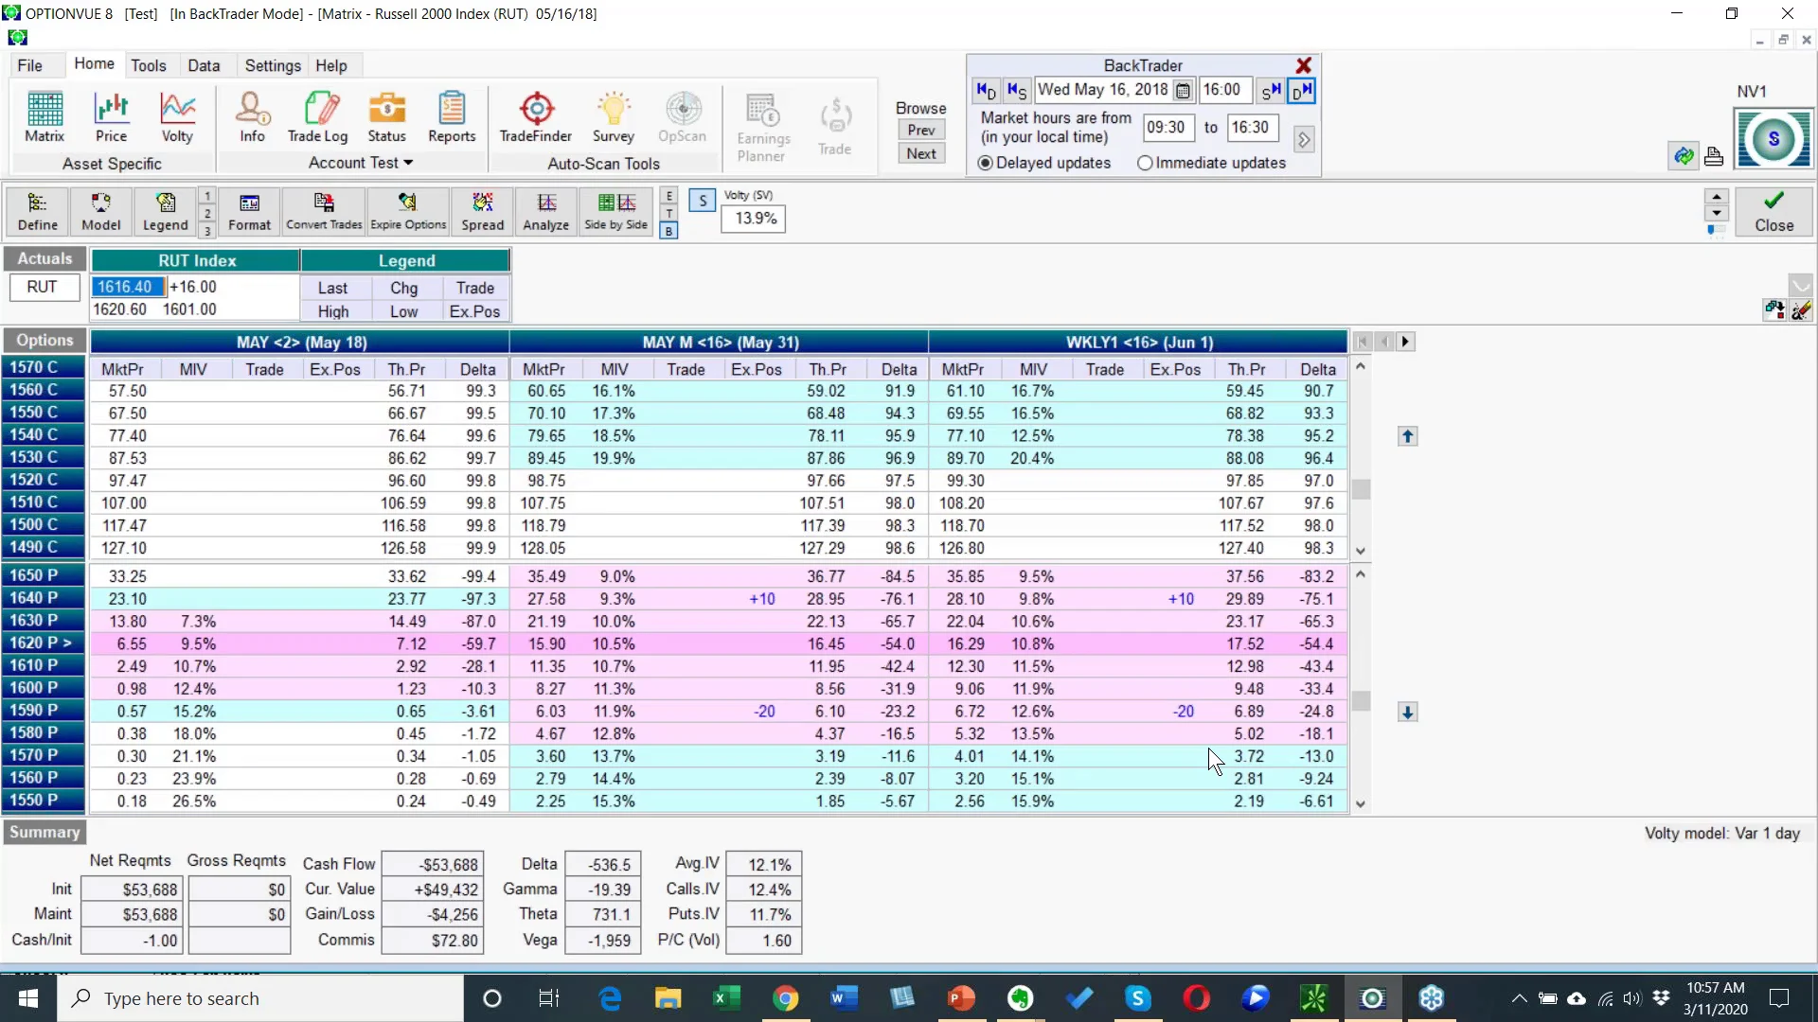Click the Expire Options tool
Viewport: 1818px width, 1022px height.
(408, 211)
